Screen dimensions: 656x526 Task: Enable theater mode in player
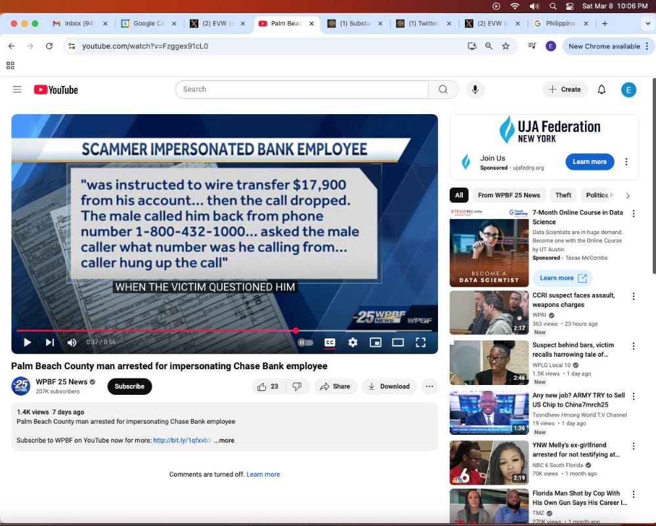[398, 342]
